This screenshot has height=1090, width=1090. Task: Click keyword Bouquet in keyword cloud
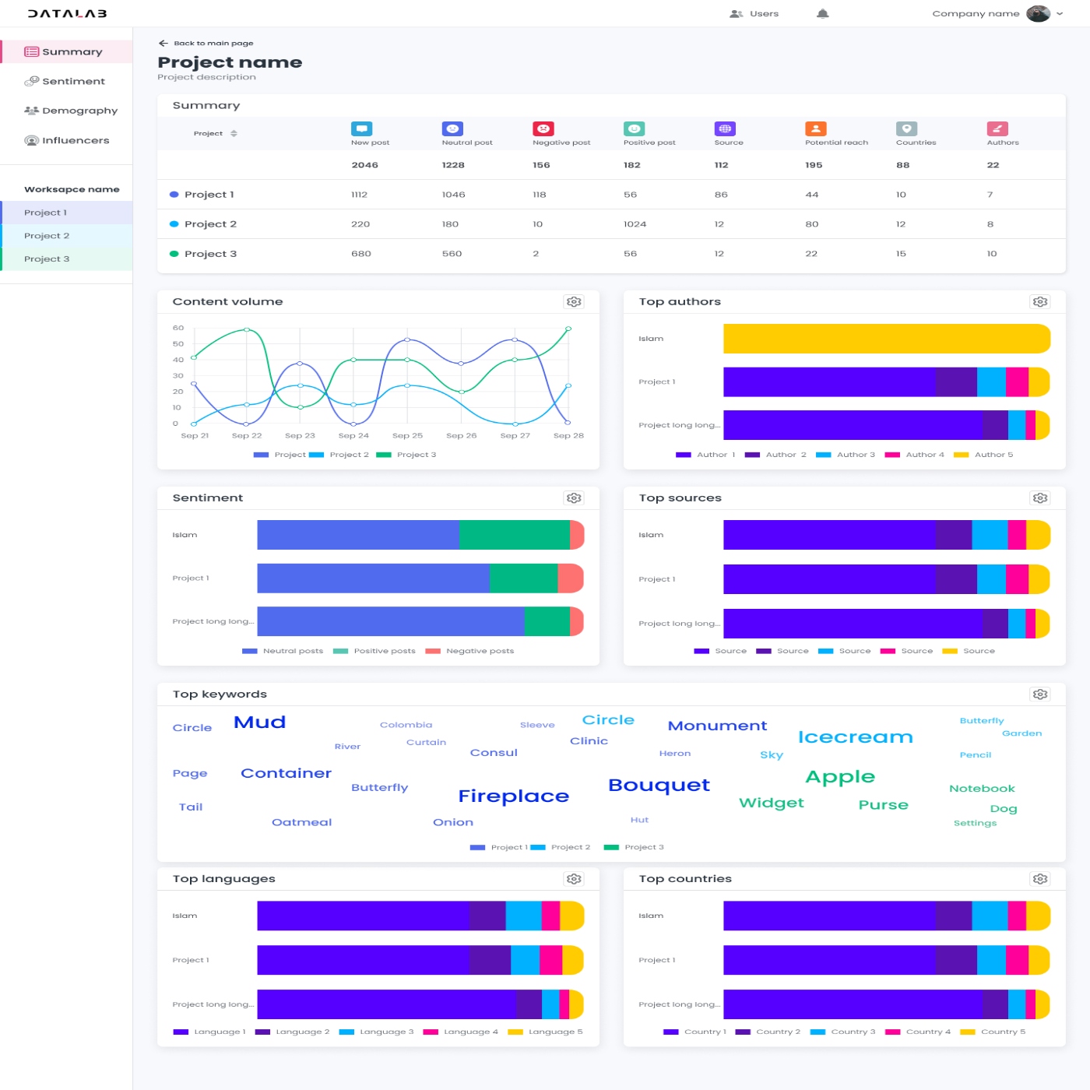click(x=659, y=785)
